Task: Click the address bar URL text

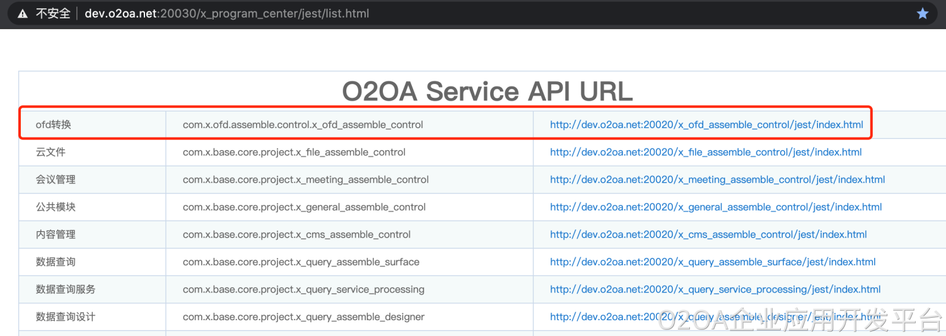Action: (x=227, y=14)
